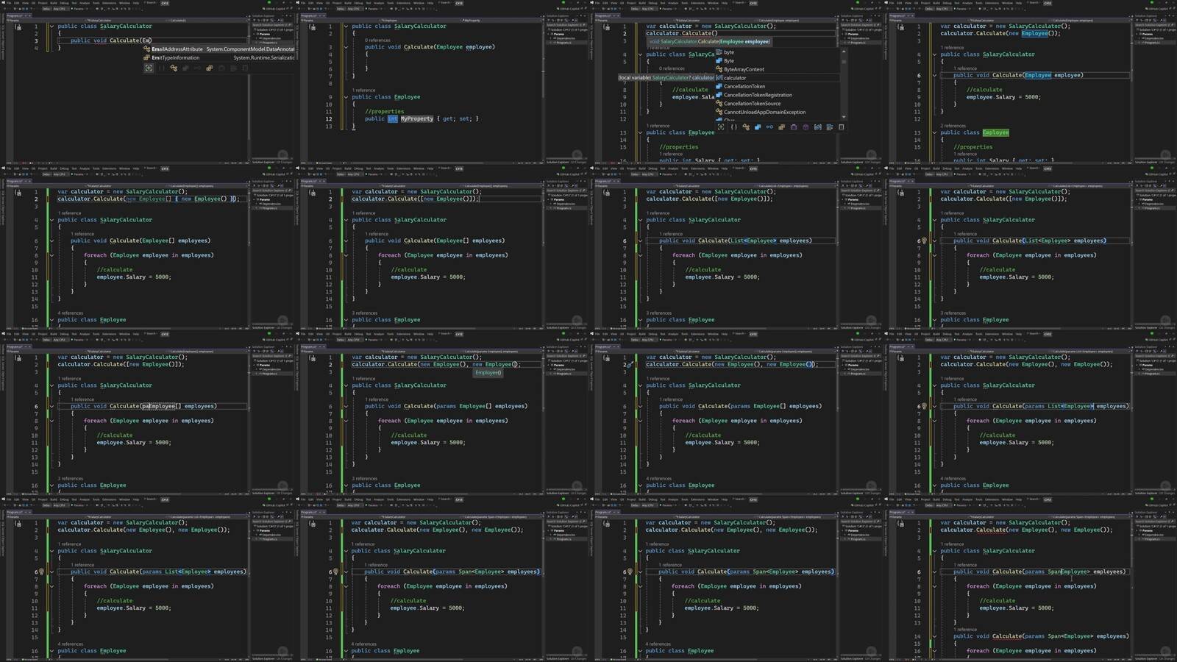Click the last filter icon under CannotUnloadAppDomainException list
The image size is (1177, 662).
842,127
